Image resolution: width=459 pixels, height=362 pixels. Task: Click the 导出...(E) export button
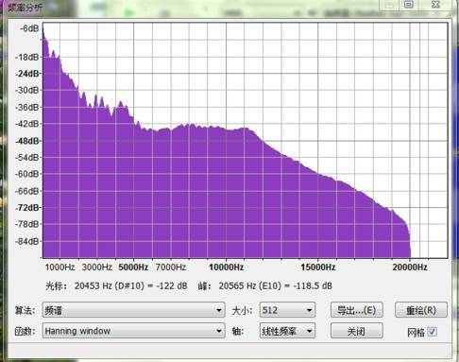point(357,310)
